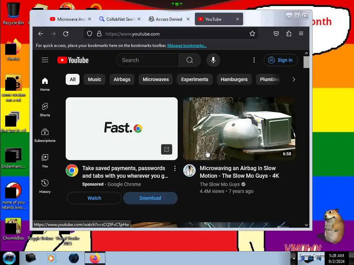The image size is (354, 265).
Task: Open History in YouTube sidebar
Action: [45, 186]
